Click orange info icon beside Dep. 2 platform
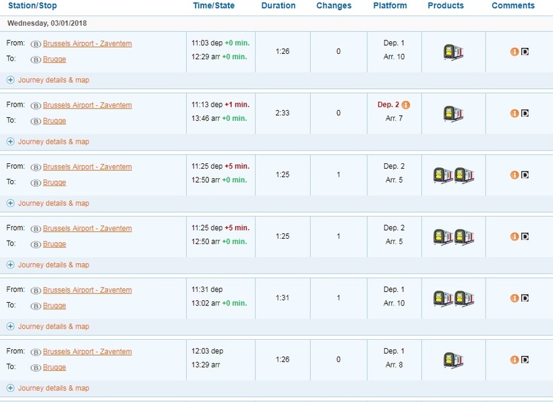Viewport: 553px width, 402px height. tap(406, 105)
